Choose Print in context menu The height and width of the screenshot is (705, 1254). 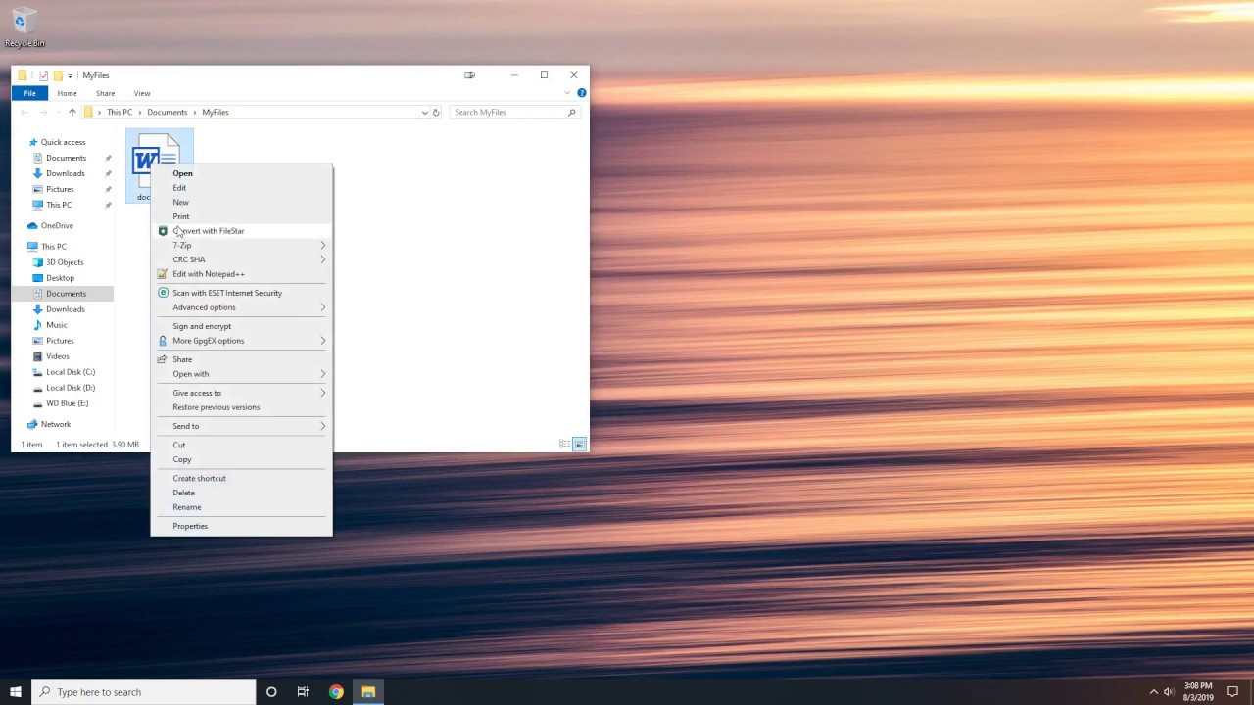pyautogui.click(x=241, y=216)
